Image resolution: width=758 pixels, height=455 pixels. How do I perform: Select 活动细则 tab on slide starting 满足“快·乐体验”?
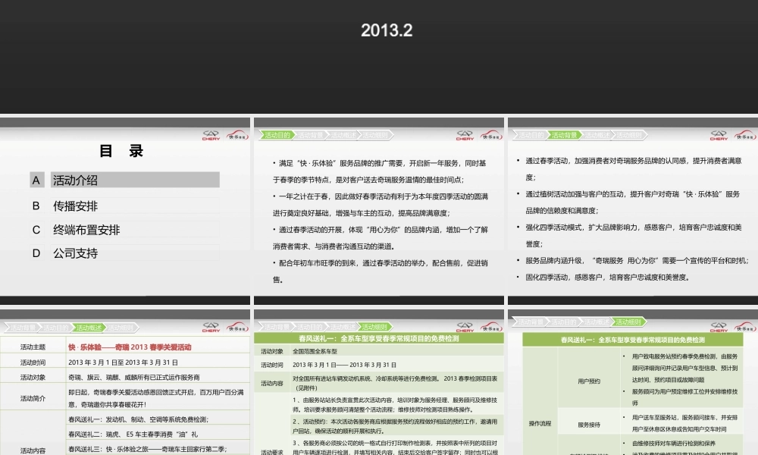pyautogui.click(x=376, y=135)
